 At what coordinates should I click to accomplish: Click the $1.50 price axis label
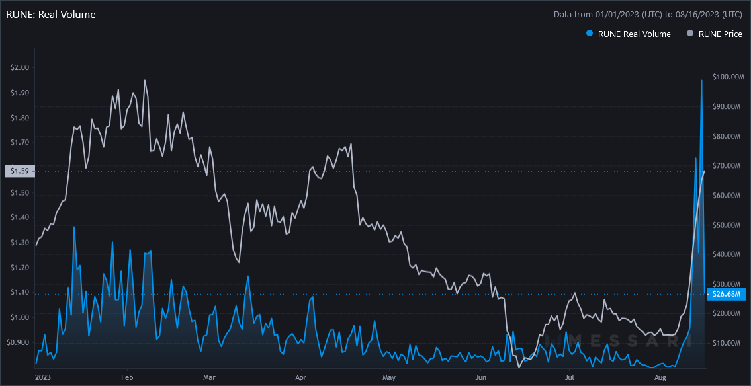point(20,193)
